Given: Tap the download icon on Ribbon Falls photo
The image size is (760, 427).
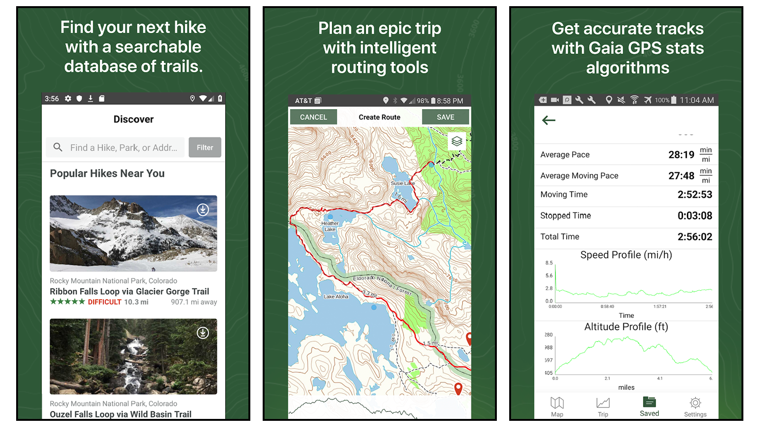Looking at the screenshot, I should point(202,209).
